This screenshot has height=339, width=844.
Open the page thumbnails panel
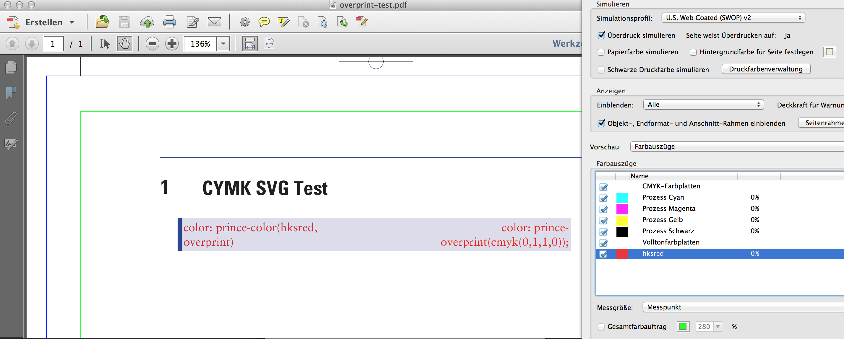click(x=11, y=67)
